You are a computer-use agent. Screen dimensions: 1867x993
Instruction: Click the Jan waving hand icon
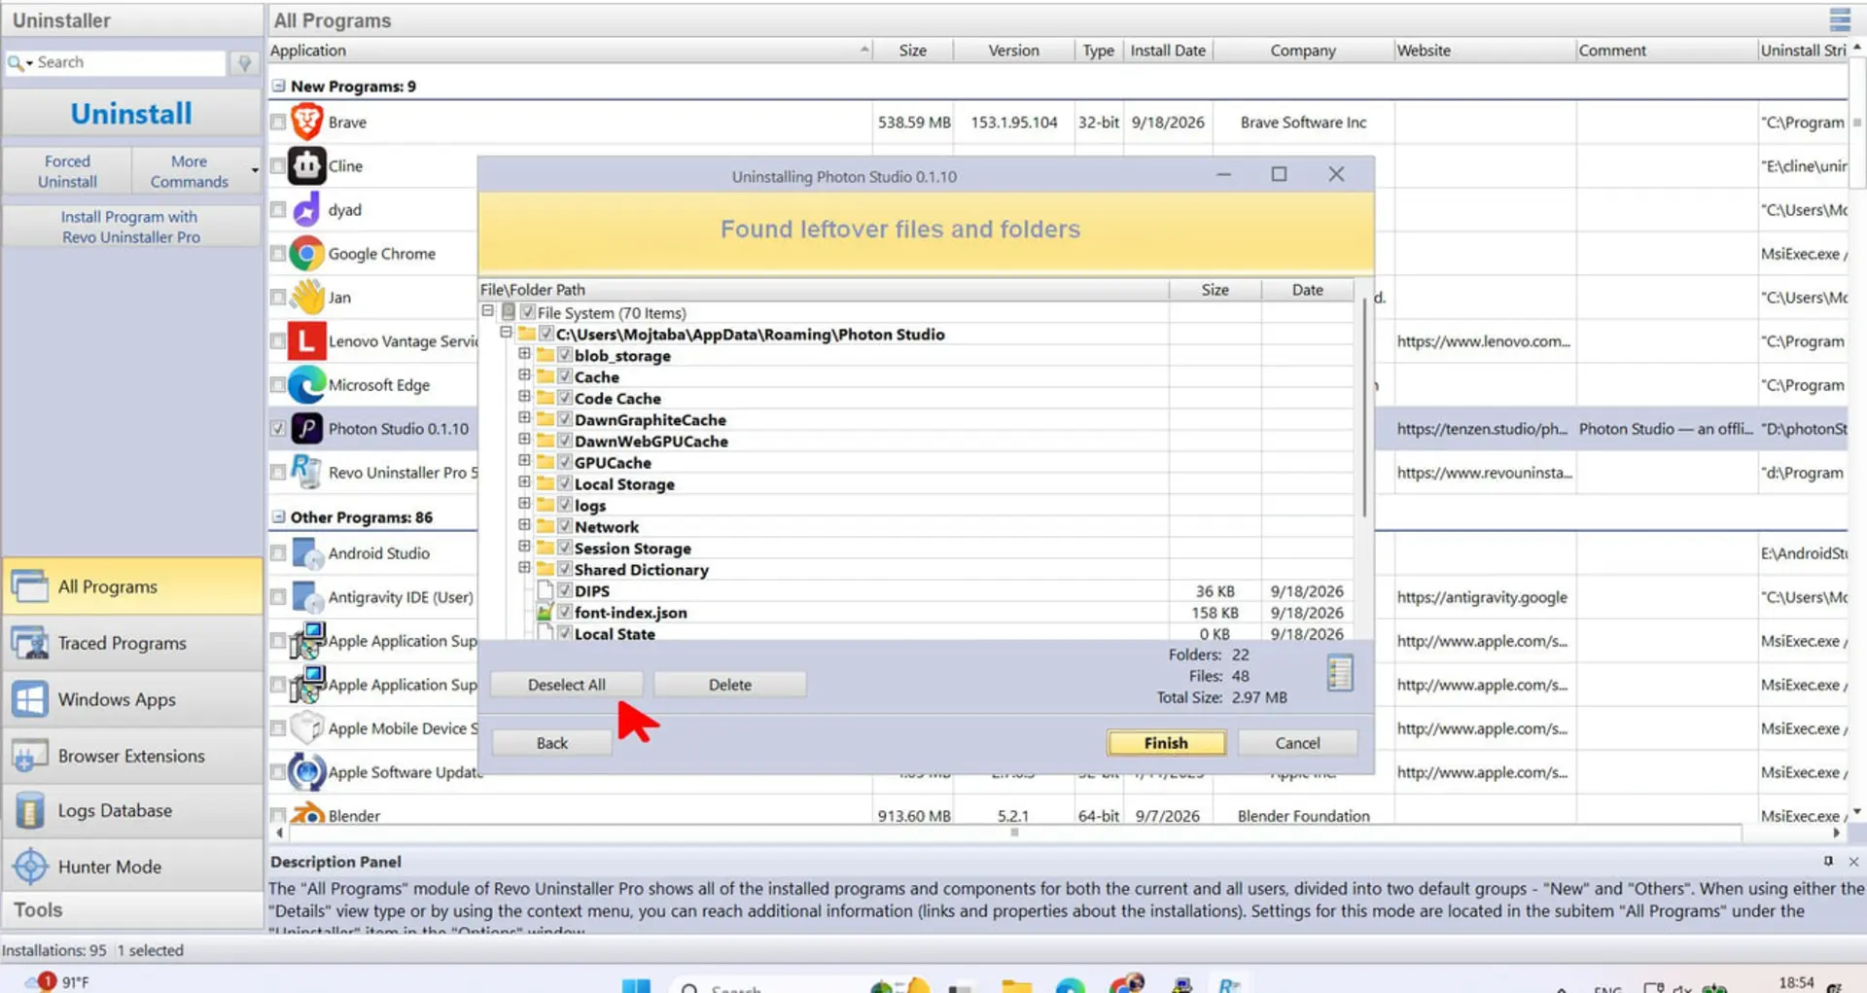point(306,297)
